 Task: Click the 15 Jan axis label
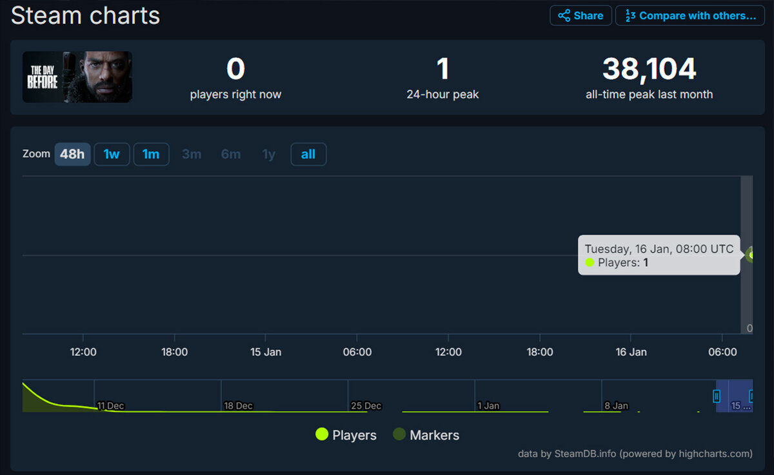(266, 352)
